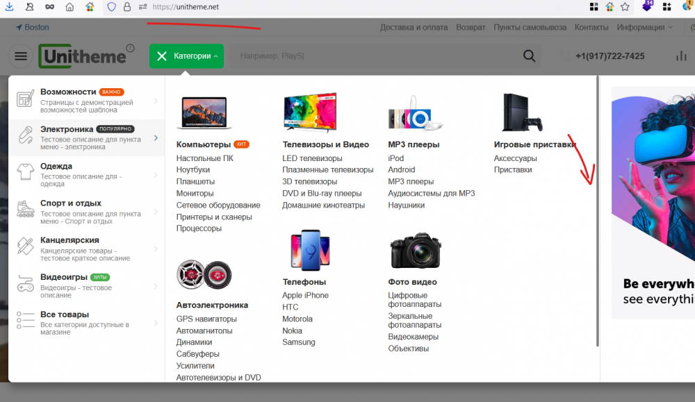Image resolution: width=695 pixels, height=402 pixels.
Task: Open the Ноутбуки link under Компьютеры
Action: click(x=193, y=169)
